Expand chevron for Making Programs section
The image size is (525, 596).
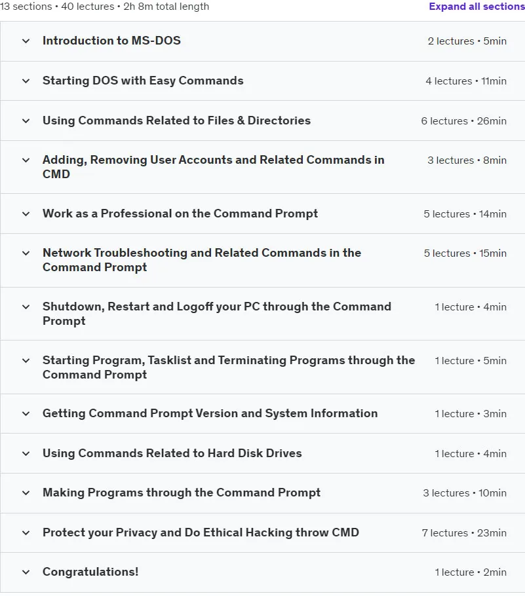click(x=26, y=493)
